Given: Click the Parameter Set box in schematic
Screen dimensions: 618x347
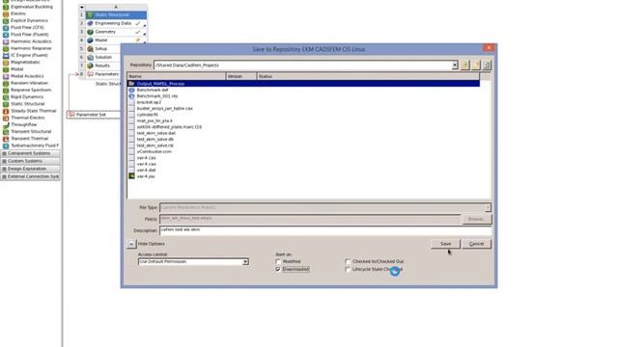Looking at the screenshot, I should coord(94,115).
